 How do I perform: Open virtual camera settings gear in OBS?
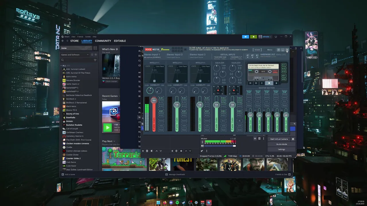coord(293,139)
